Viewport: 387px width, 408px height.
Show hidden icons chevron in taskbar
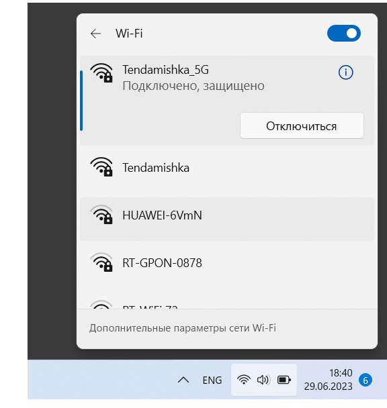point(183,380)
